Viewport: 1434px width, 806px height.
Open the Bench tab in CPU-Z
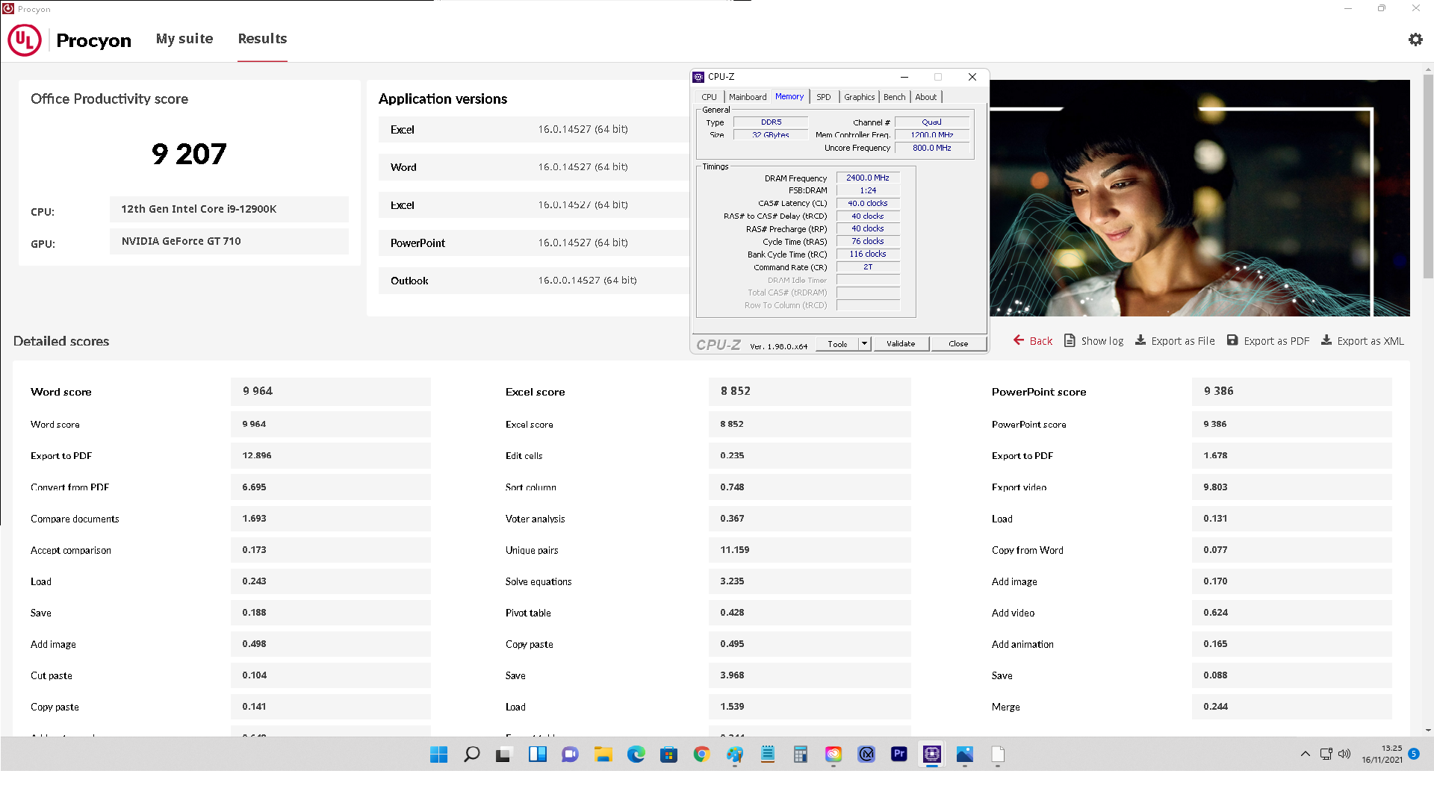[894, 97]
